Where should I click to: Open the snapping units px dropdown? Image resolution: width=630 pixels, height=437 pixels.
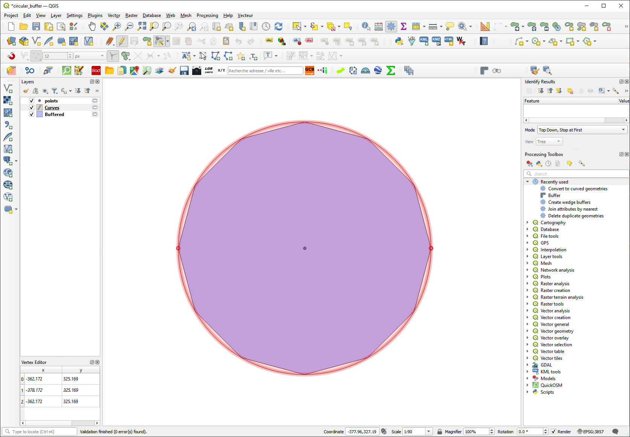tap(90, 56)
